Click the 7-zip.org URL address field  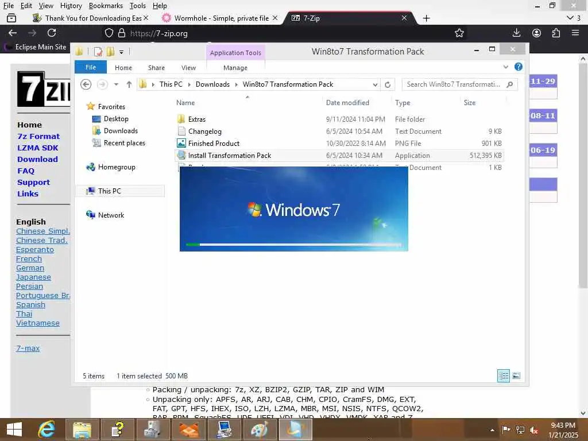pos(285,33)
